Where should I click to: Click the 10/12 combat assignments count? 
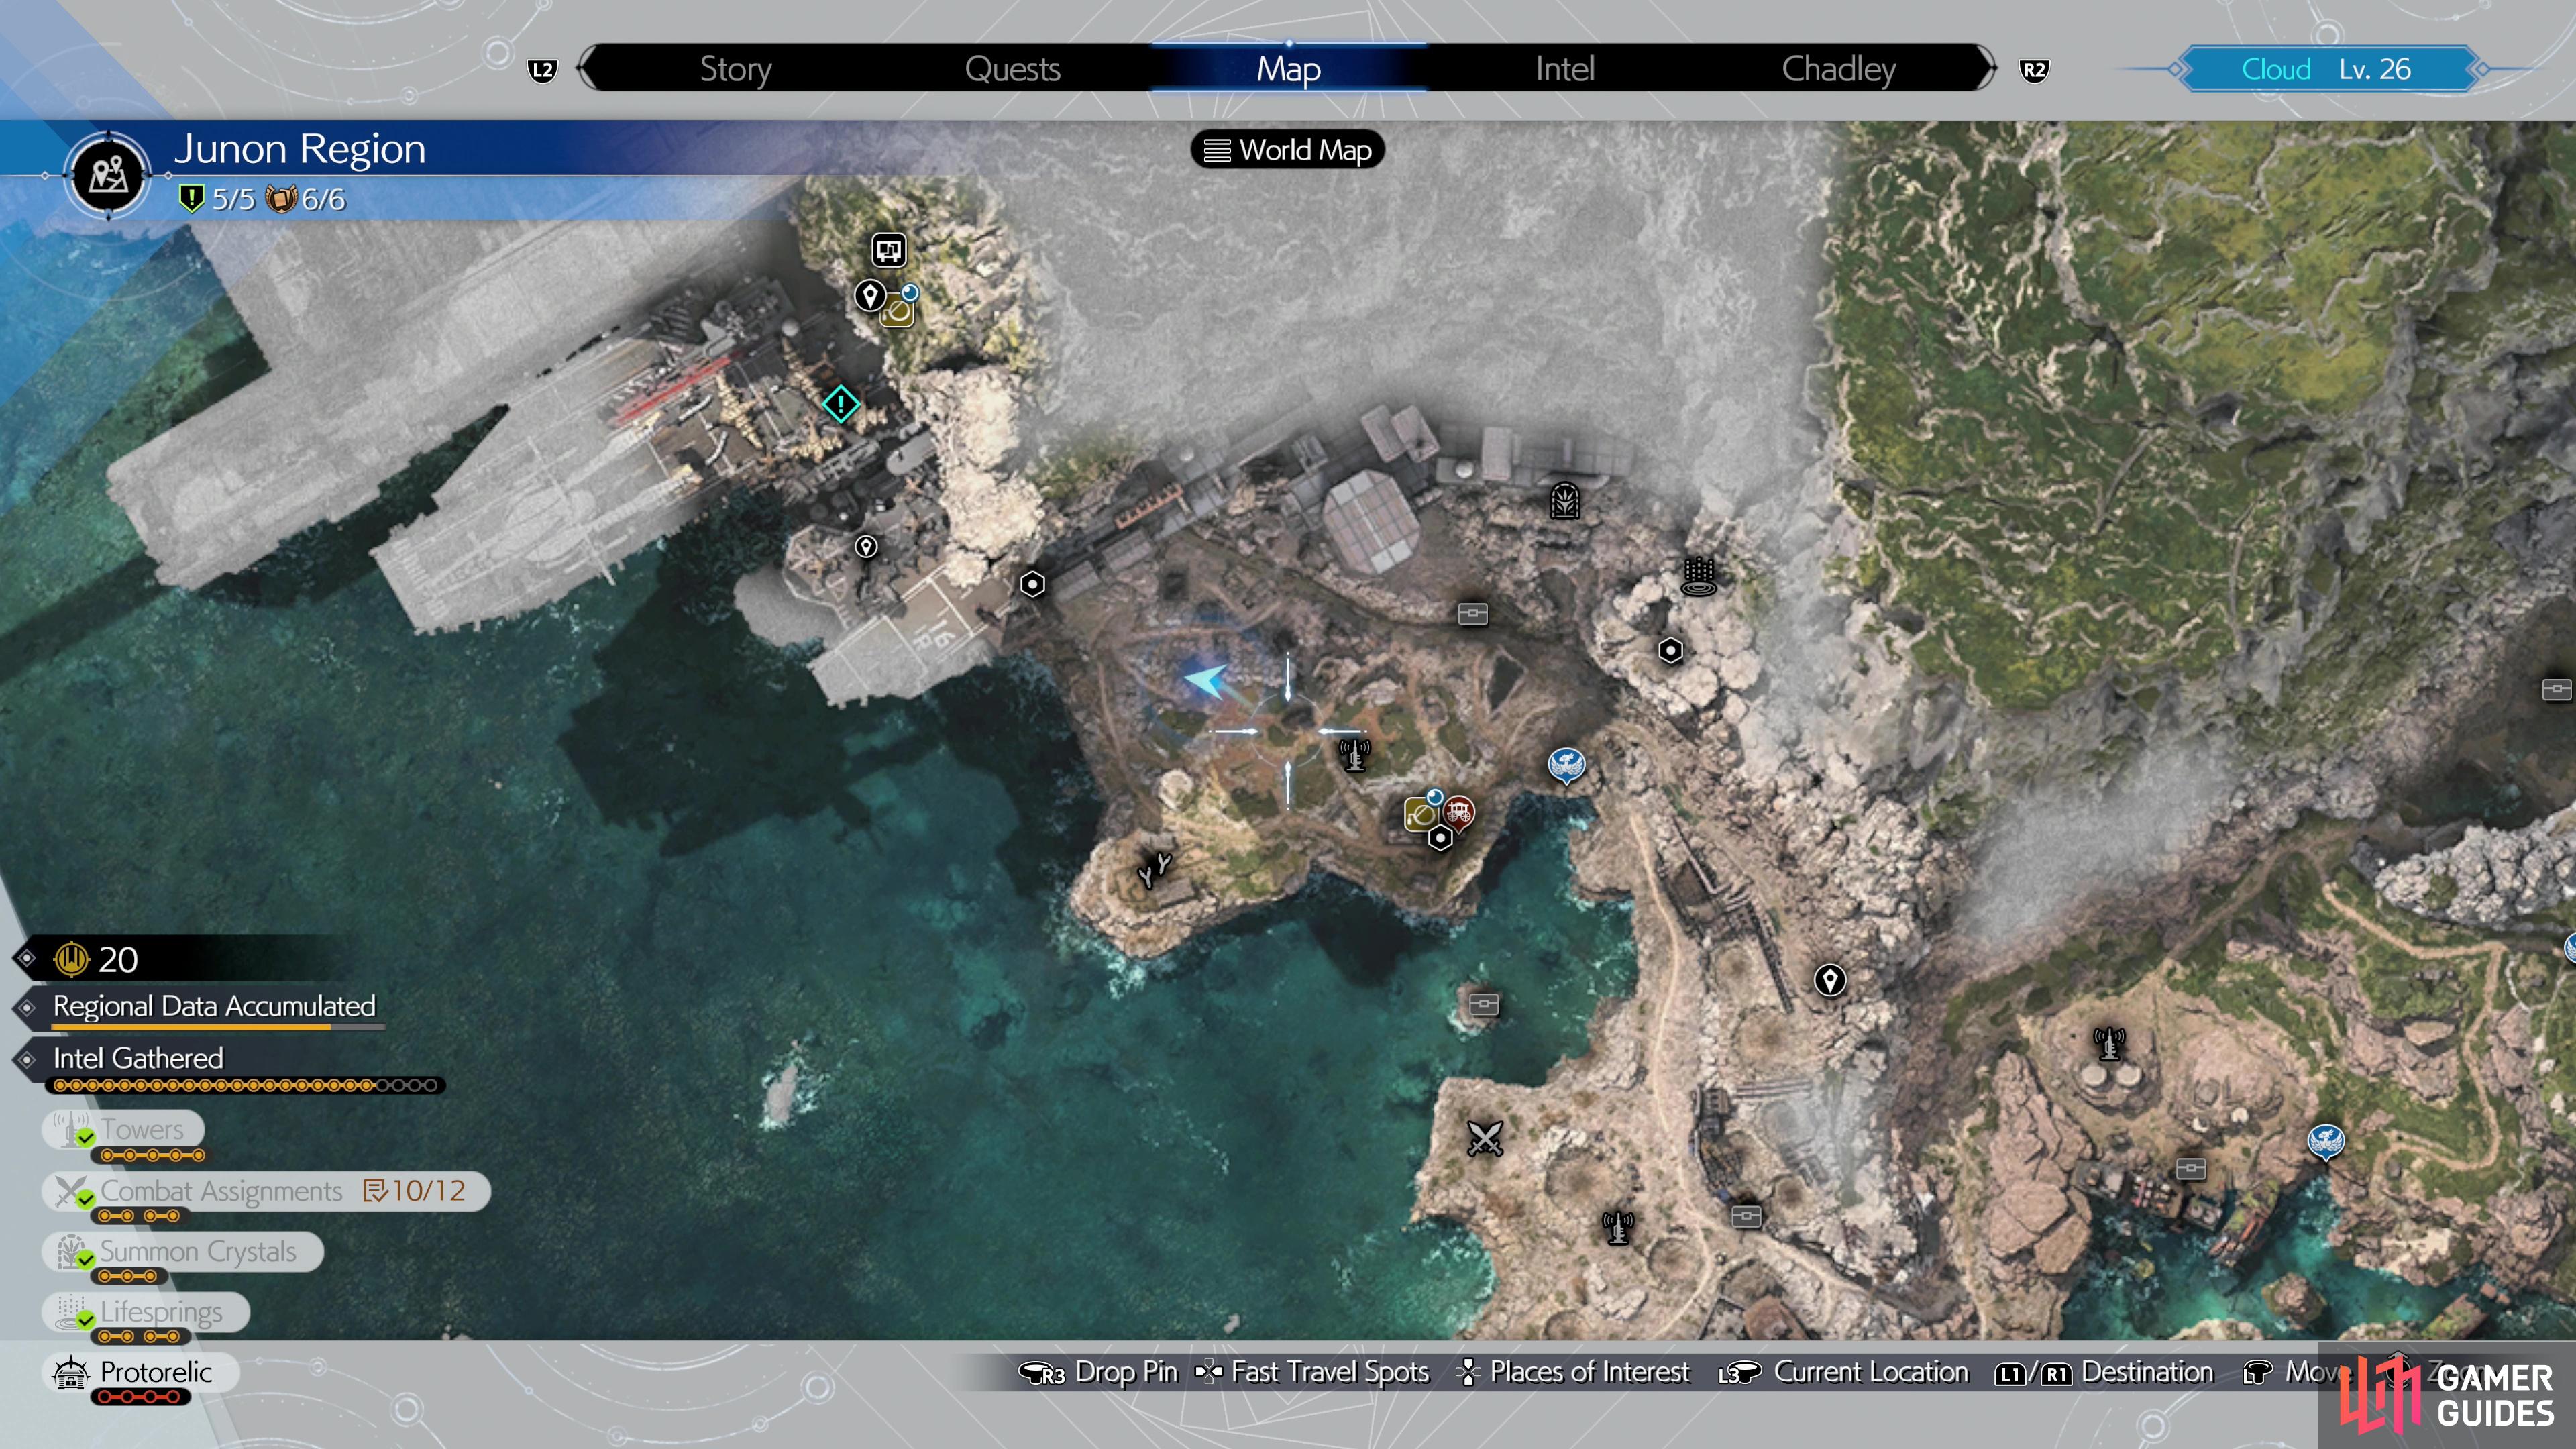(415, 1191)
